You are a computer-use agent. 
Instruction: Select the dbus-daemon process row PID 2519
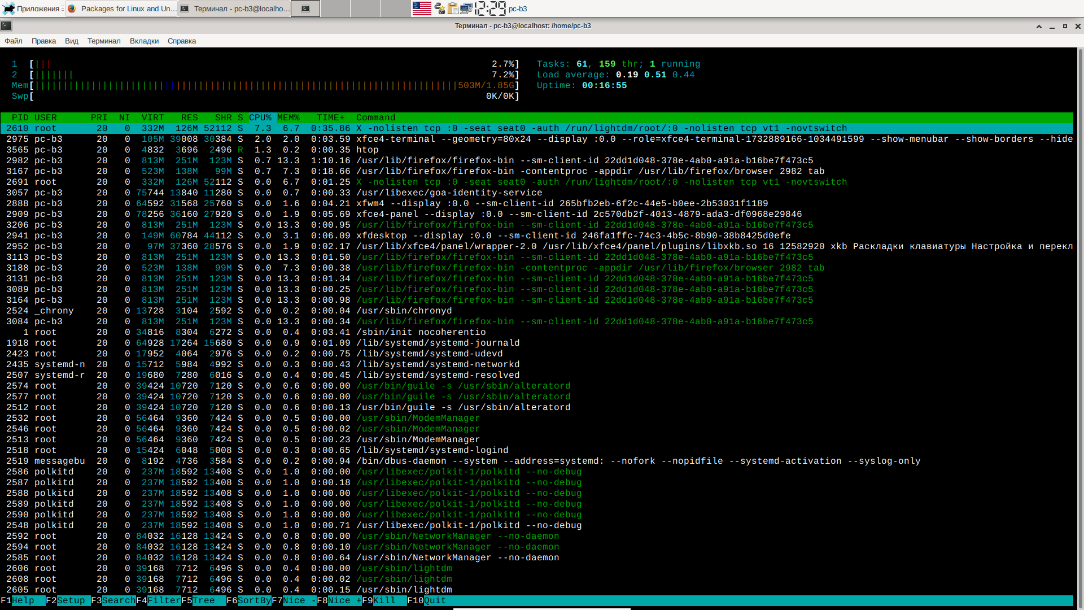(536, 461)
